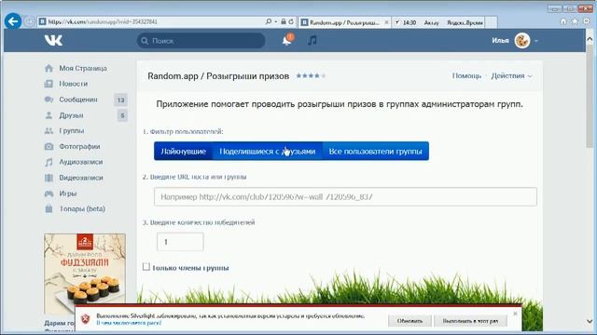
Task: Click the browser forward arrow
Action: (x=30, y=21)
